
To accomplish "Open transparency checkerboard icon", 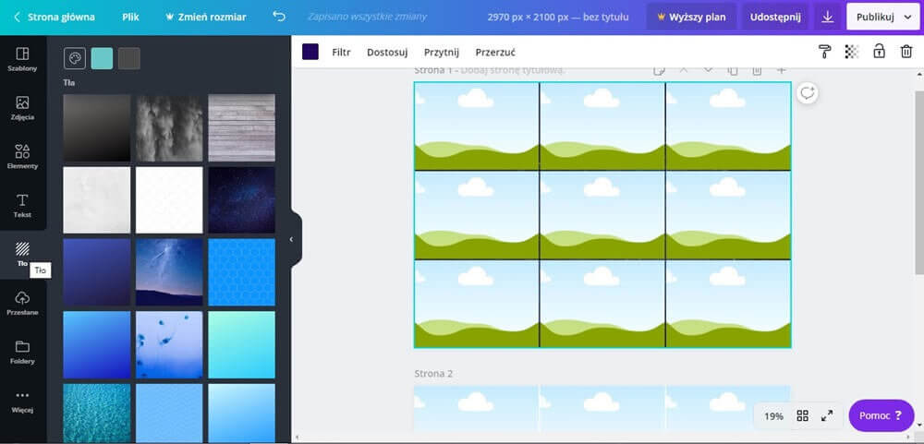I will point(852,52).
